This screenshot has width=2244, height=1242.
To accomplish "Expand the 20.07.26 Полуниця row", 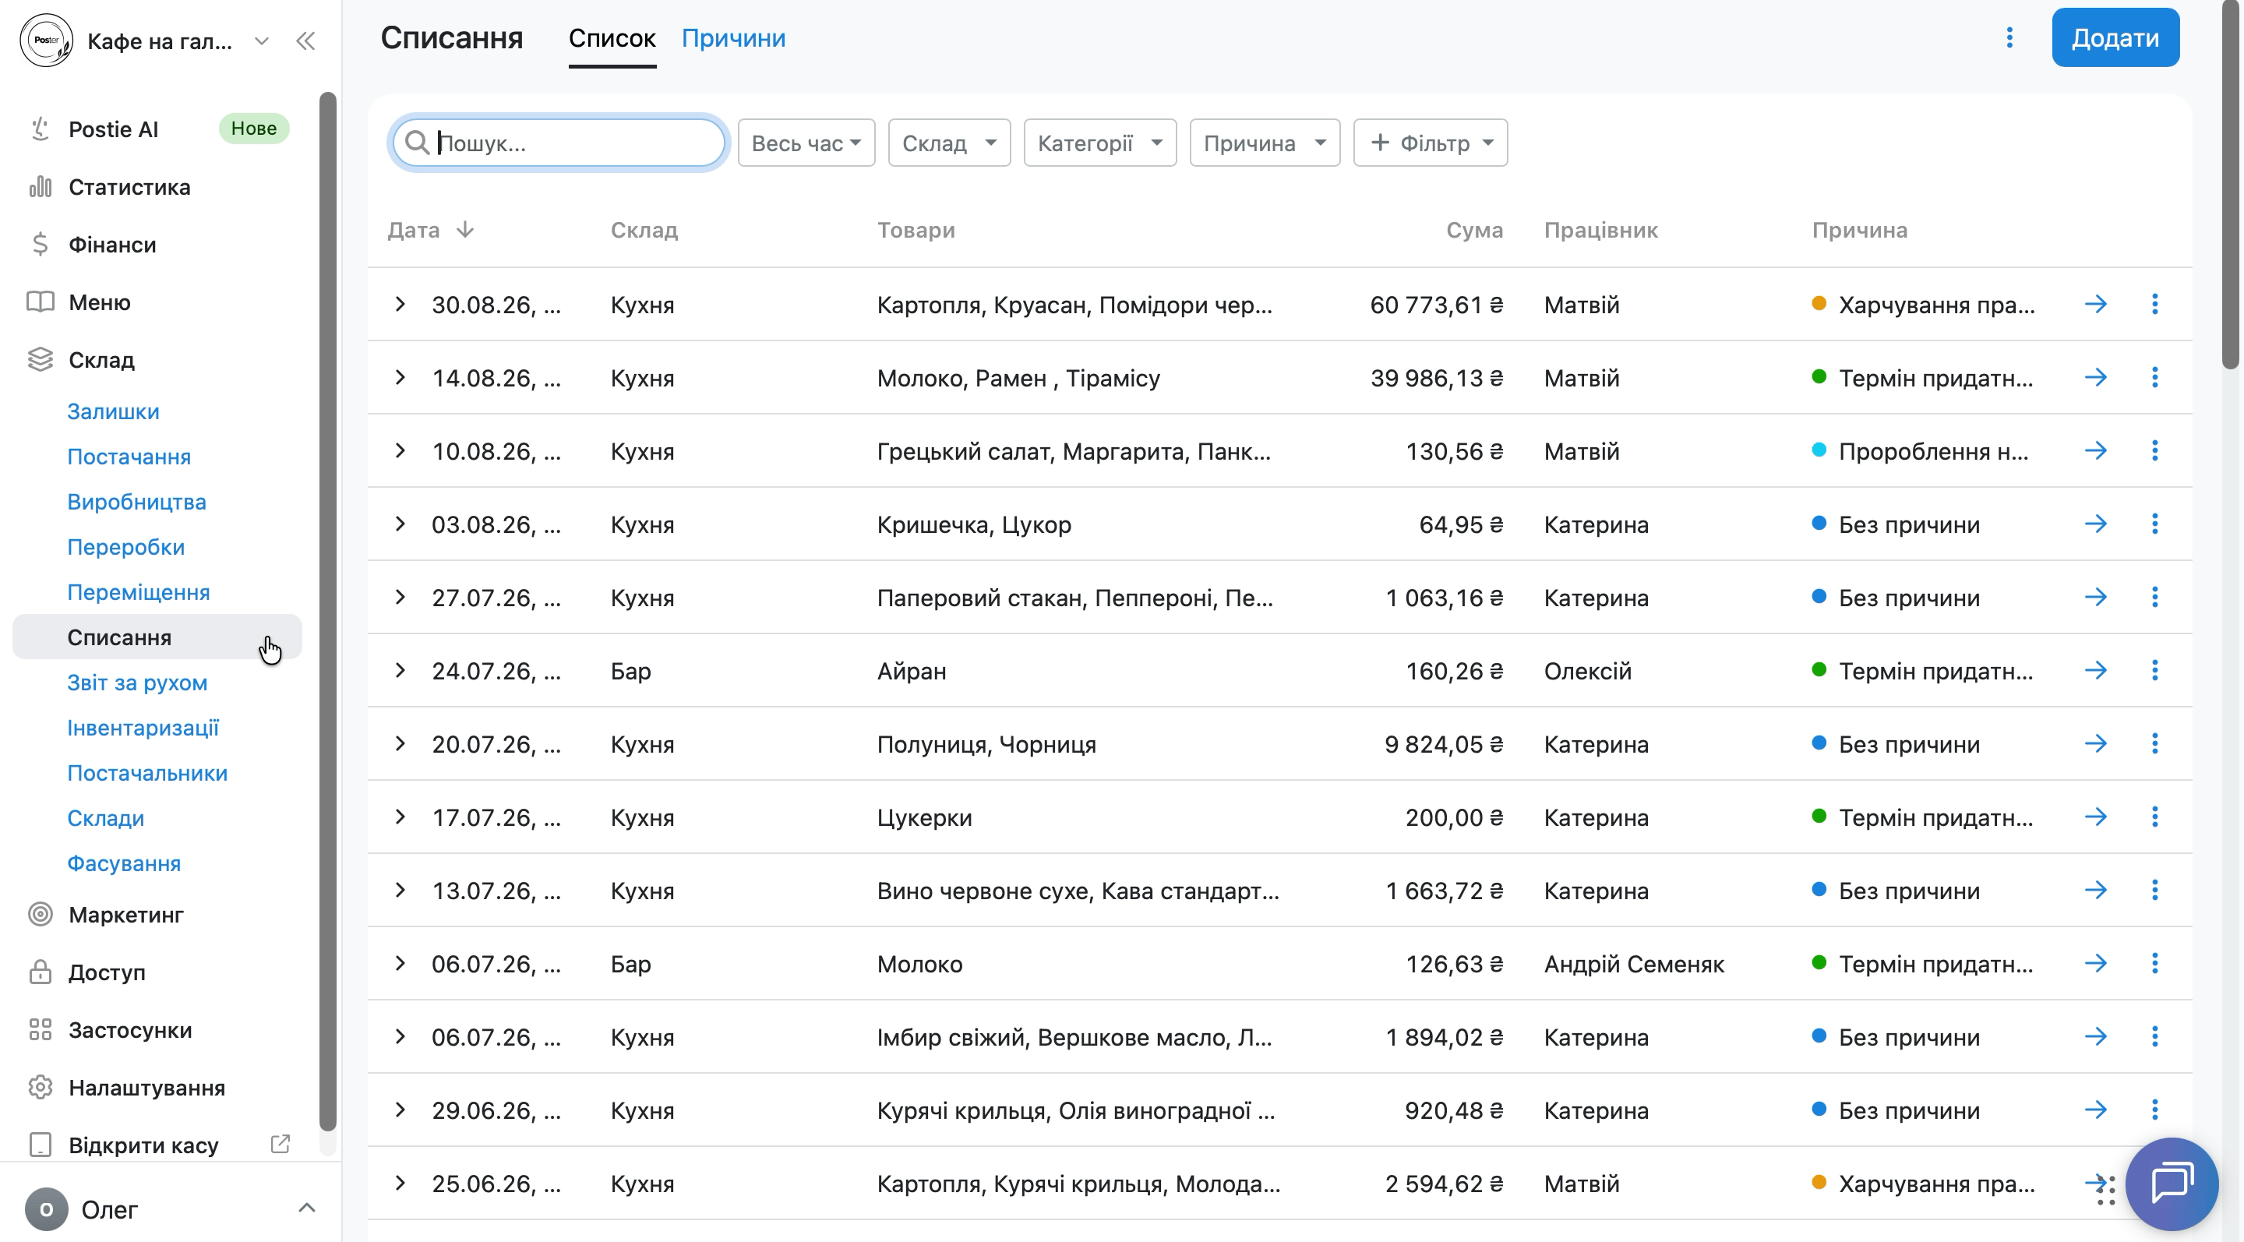I will (x=400, y=743).
